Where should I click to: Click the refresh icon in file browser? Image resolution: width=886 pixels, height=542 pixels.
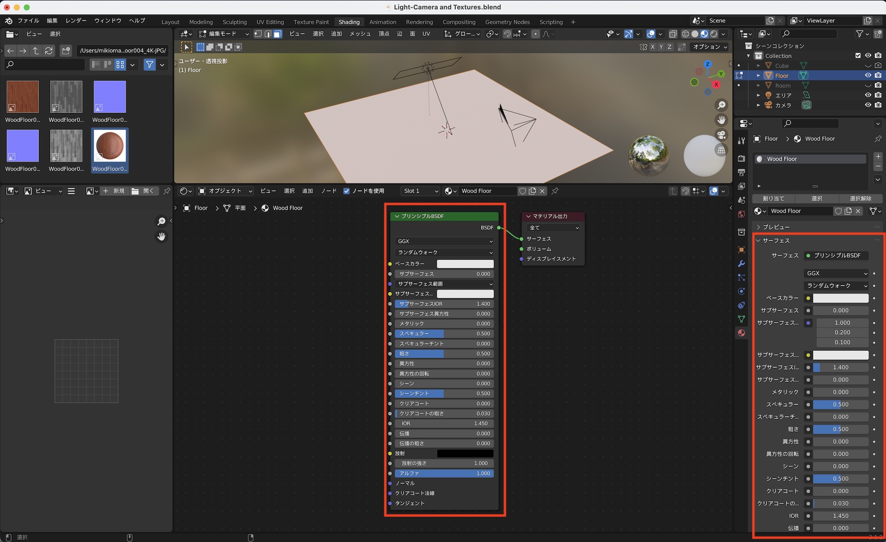[49, 51]
